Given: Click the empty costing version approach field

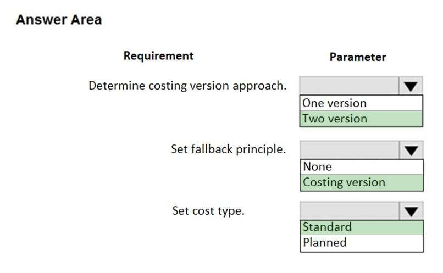Looking at the screenshot, I should pos(350,86).
